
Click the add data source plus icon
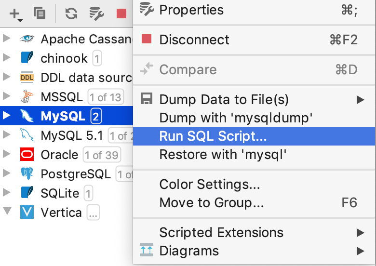[x=15, y=14]
